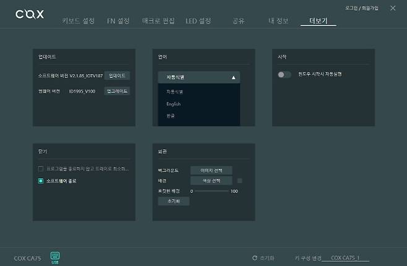Open the 키보드 설정 tab

click(x=79, y=20)
